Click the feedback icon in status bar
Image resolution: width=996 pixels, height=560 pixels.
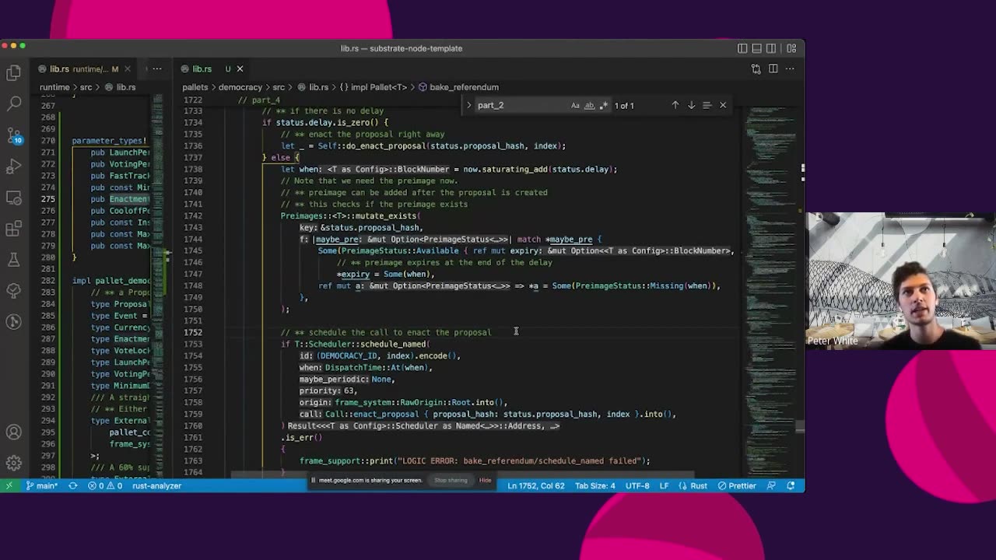[771, 485]
